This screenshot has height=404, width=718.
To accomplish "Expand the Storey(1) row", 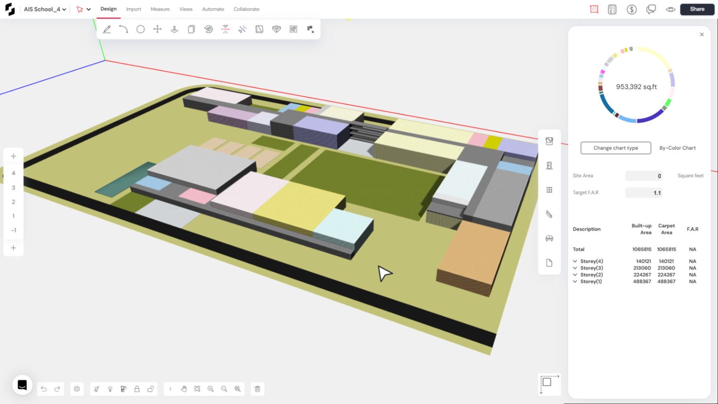I will (x=575, y=281).
